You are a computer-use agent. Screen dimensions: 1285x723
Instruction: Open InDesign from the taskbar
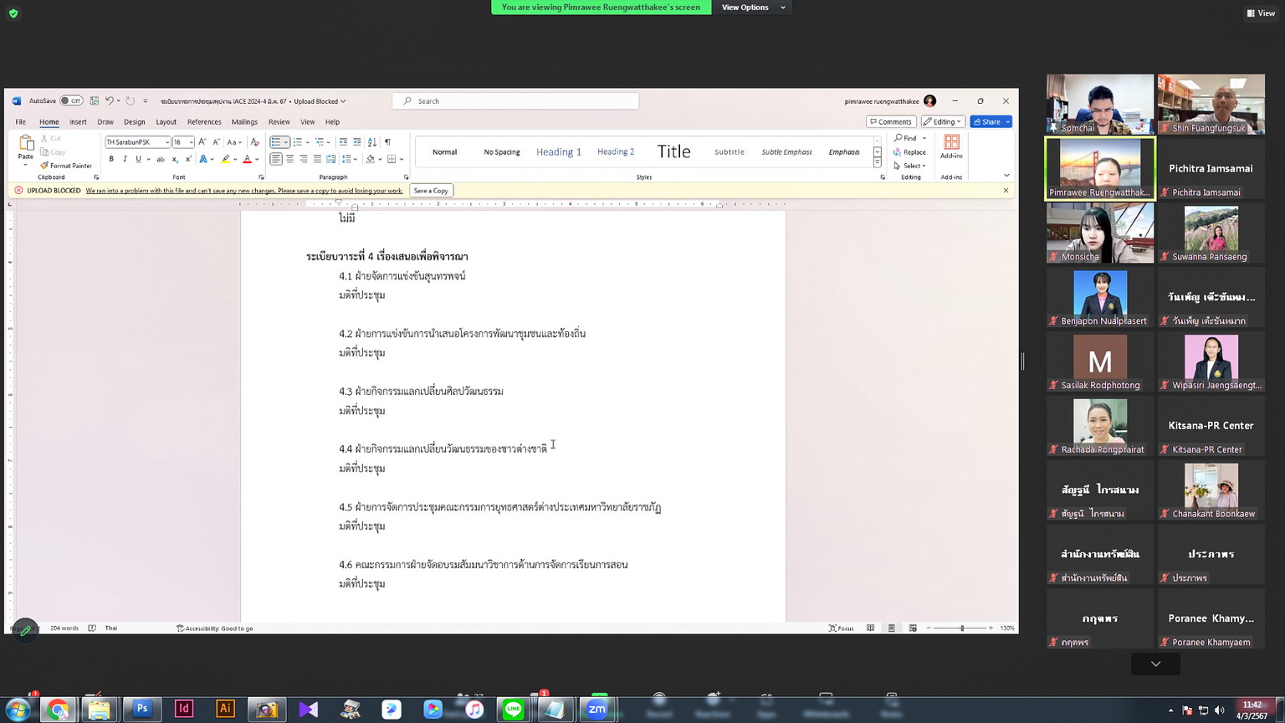click(183, 709)
